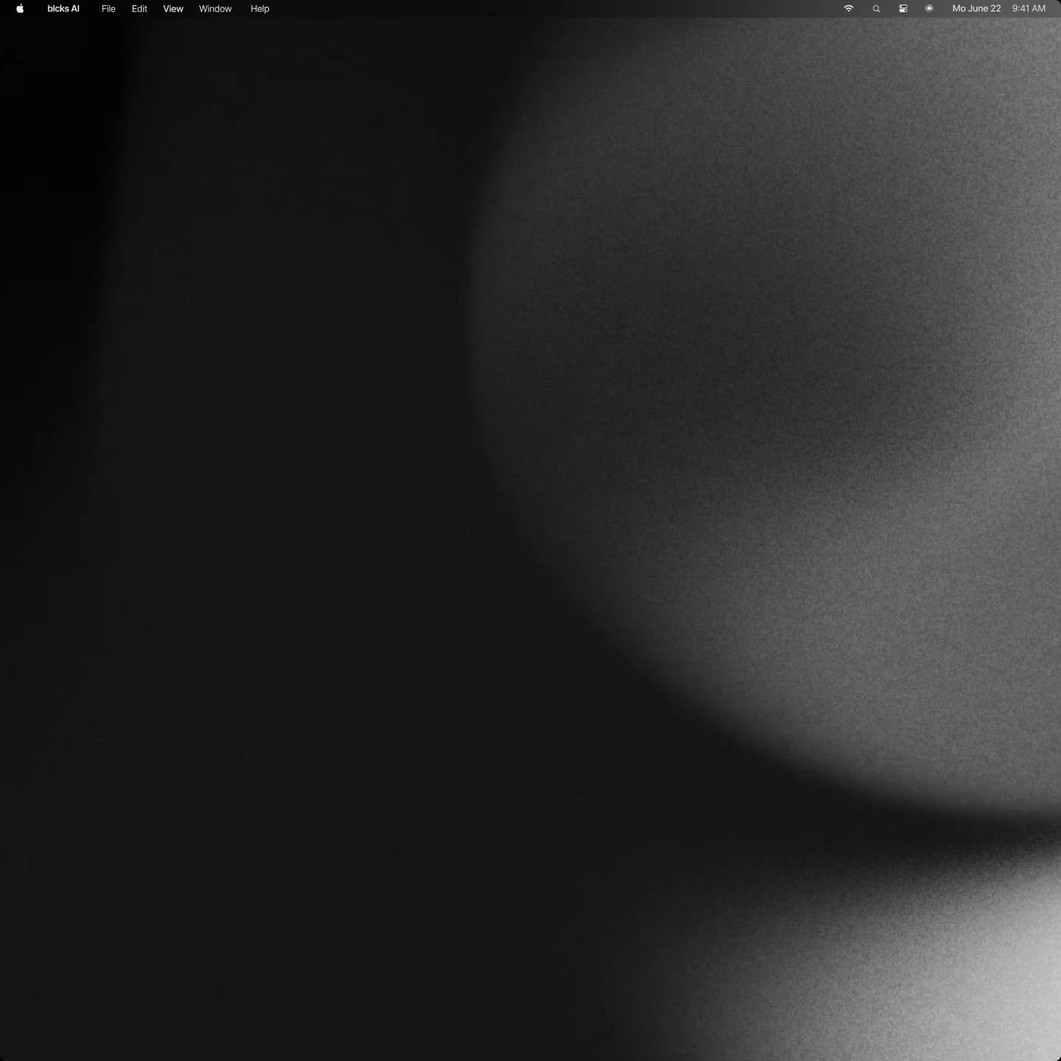
Task: Open the blcks AI application menu
Action: (x=63, y=8)
